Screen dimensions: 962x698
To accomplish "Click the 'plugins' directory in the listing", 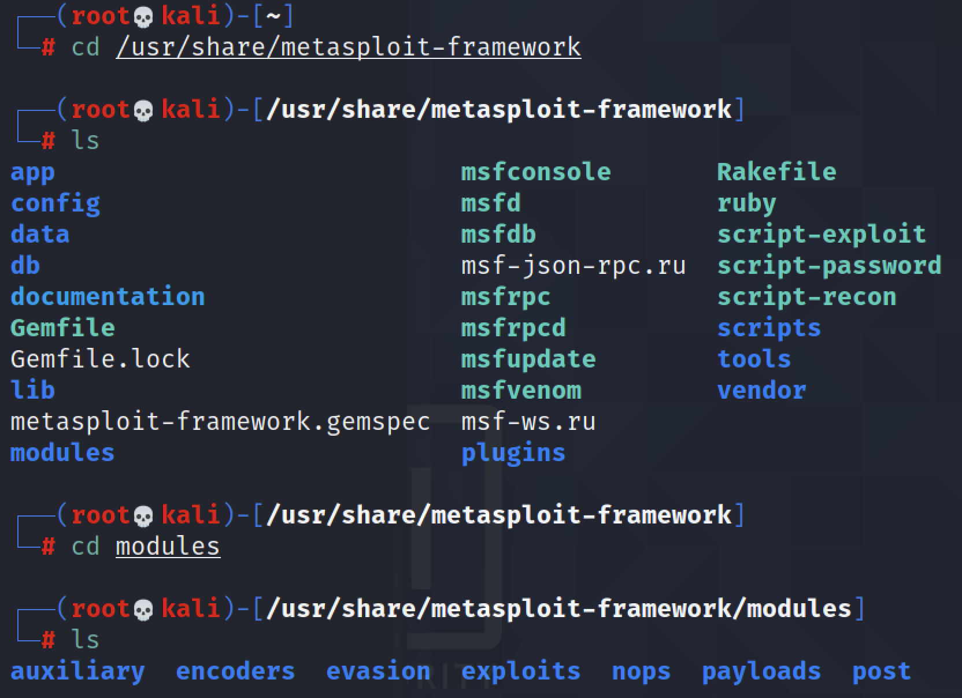I will [x=513, y=453].
